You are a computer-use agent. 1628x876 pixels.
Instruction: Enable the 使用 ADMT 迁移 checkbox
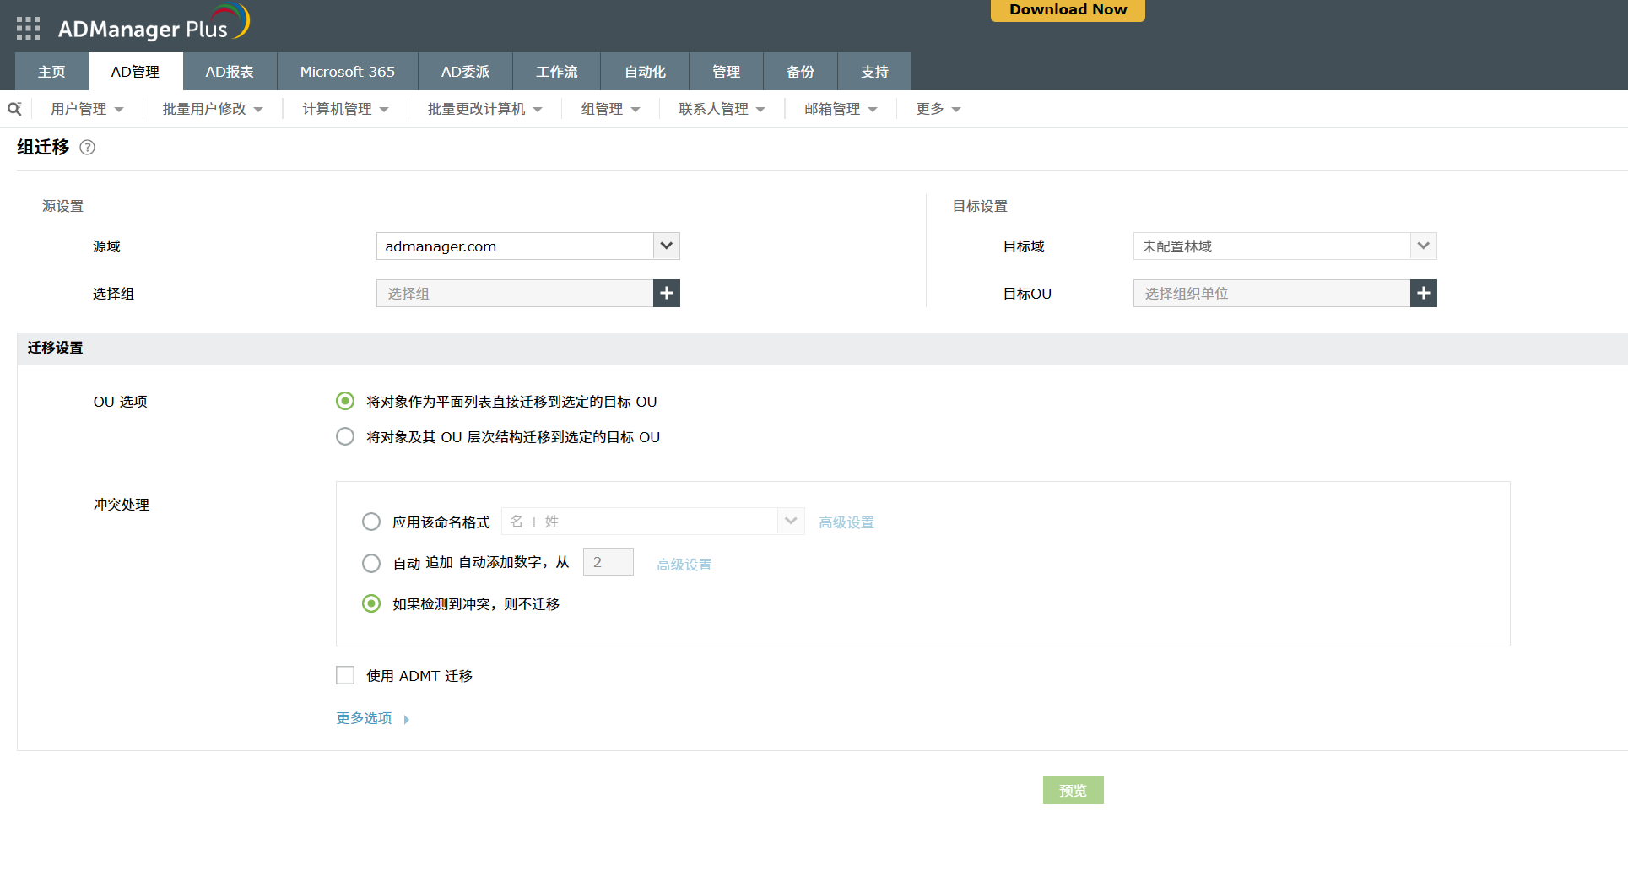pos(345,676)
